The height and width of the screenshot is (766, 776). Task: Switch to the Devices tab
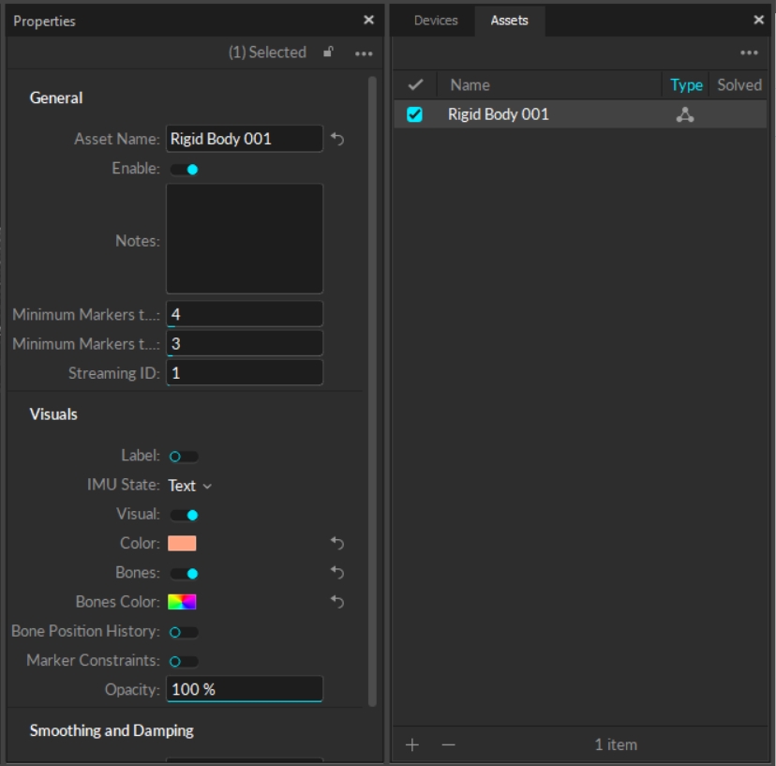436,21
